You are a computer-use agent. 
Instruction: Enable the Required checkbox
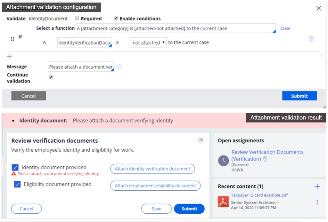click(x=77, y=18)
